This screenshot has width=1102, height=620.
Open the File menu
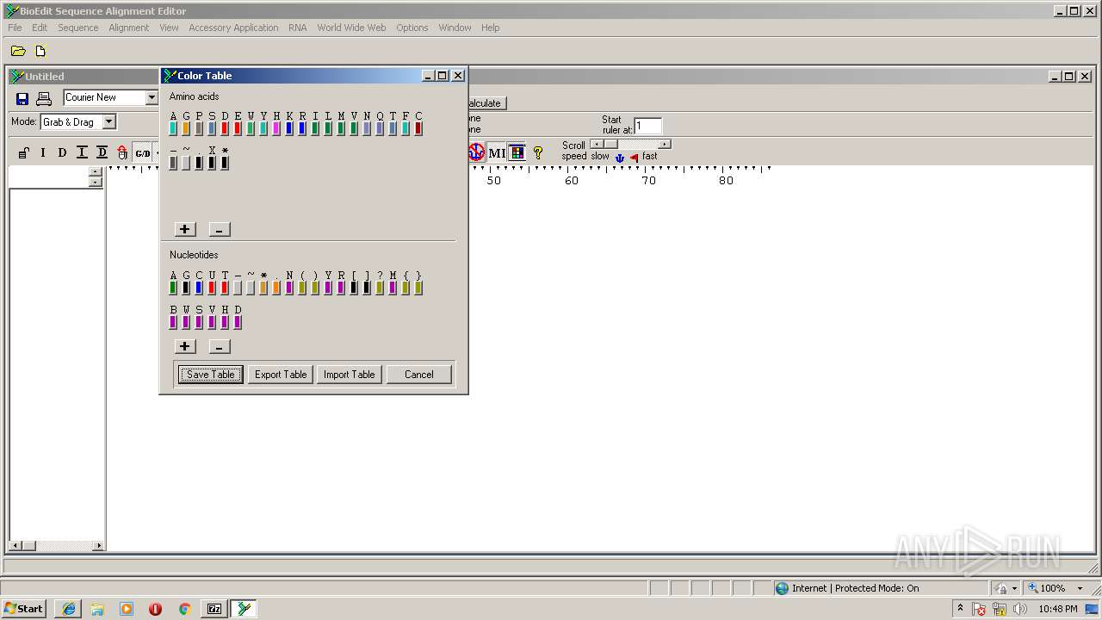pos(15,28)
